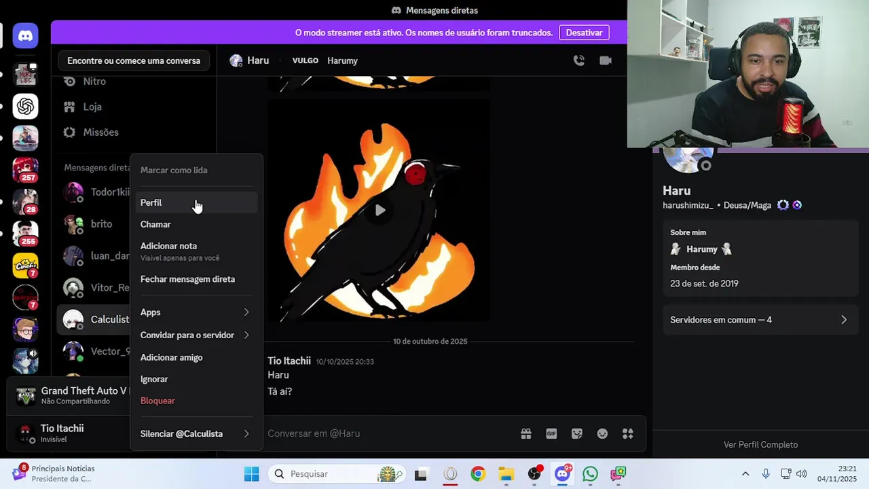Open Ver Perfil Completo link
Viewport: 869px width, 489px height.
760,445
